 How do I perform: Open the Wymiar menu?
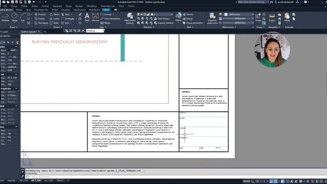tap(79, 6)
